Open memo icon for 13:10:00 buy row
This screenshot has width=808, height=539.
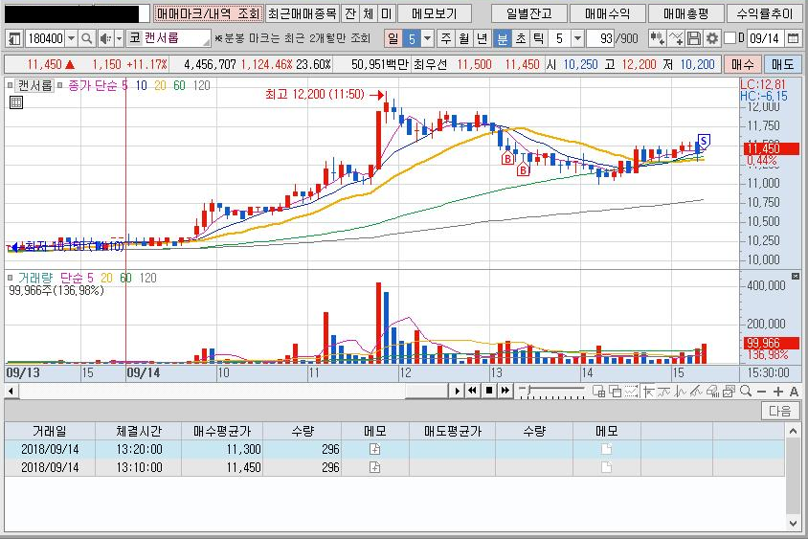pyautogui.click(x=375, y=467)
